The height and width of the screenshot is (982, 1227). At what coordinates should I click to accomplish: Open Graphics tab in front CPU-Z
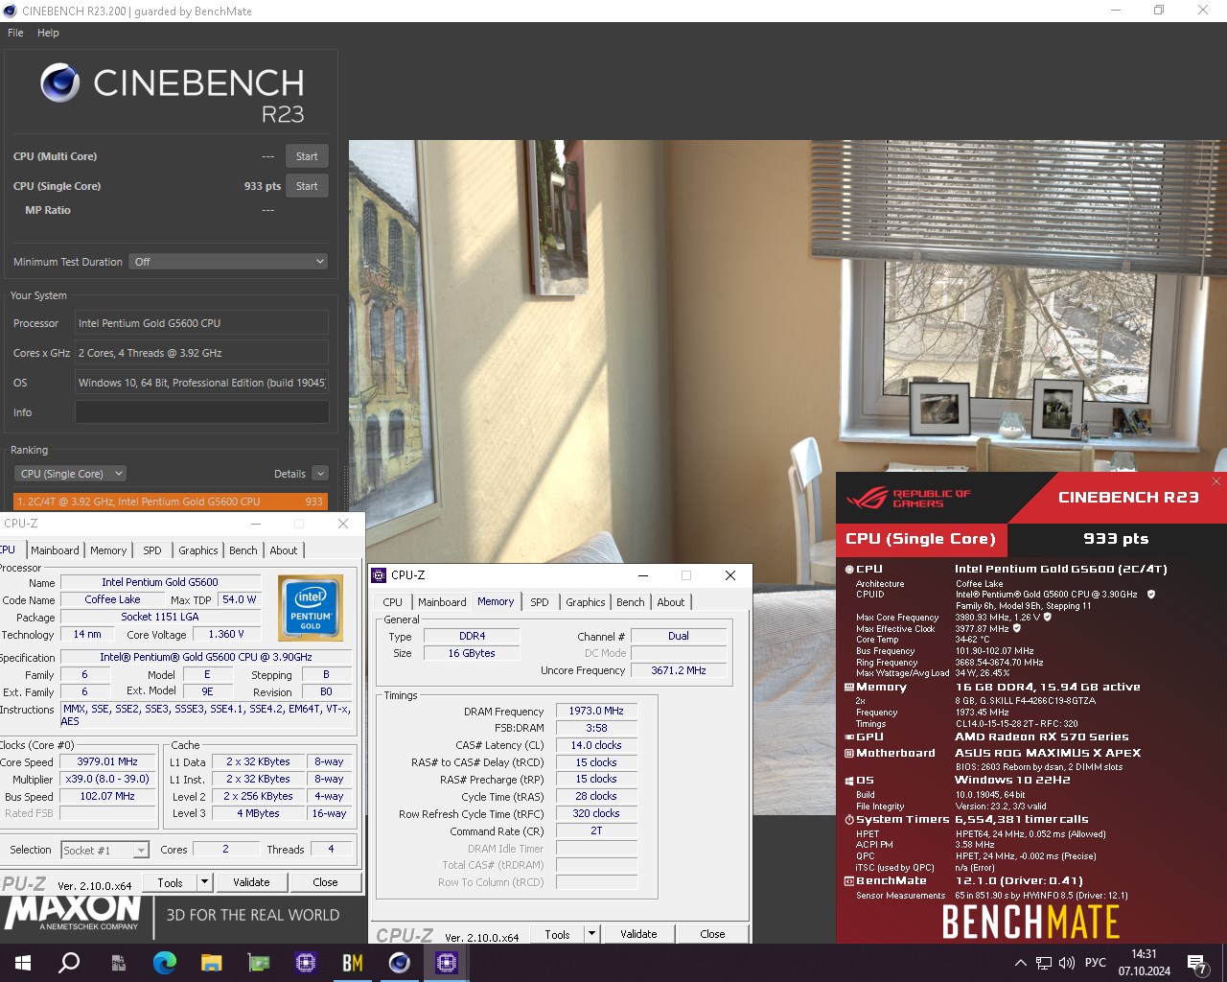[x=586, y=602]
